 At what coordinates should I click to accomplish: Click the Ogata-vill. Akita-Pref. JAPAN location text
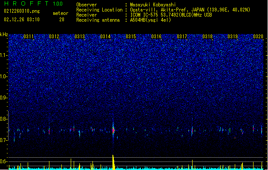click(190, 10)
